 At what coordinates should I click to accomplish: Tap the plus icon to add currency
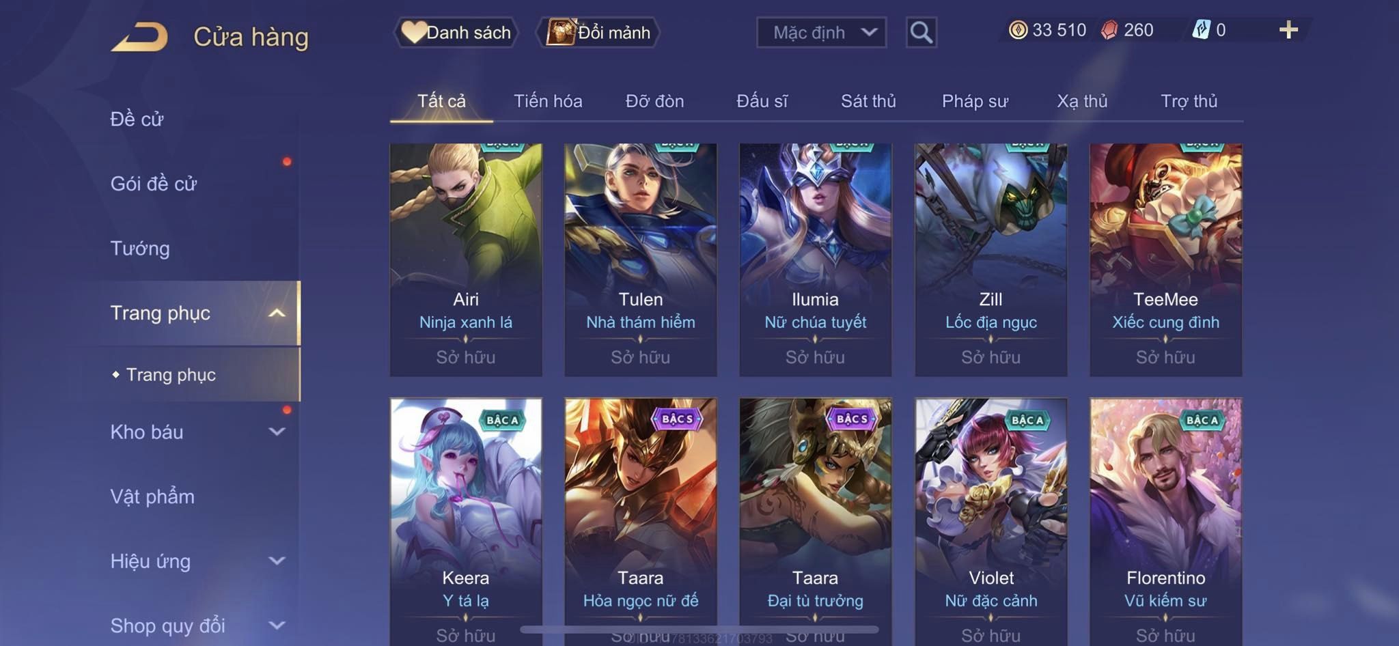1288,30
